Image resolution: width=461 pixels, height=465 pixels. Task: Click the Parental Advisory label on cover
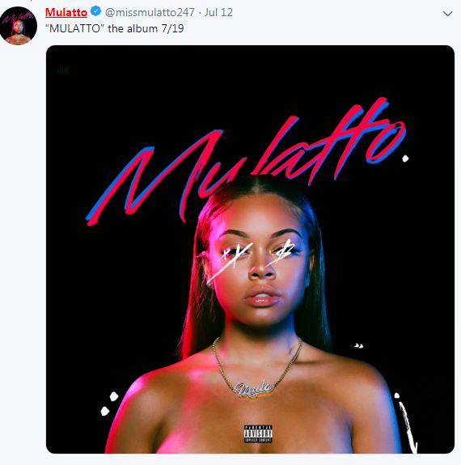[x=258, y=433]
